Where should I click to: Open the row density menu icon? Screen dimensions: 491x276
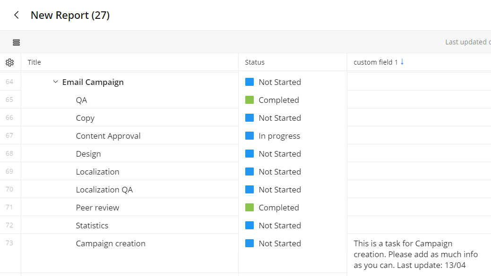(17, 42)
